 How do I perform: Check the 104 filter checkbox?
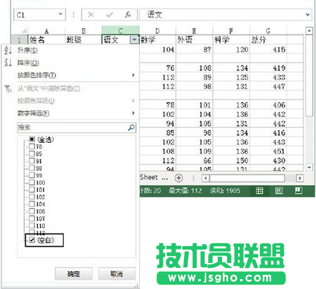pyautogui.click(x=32, y=204)
